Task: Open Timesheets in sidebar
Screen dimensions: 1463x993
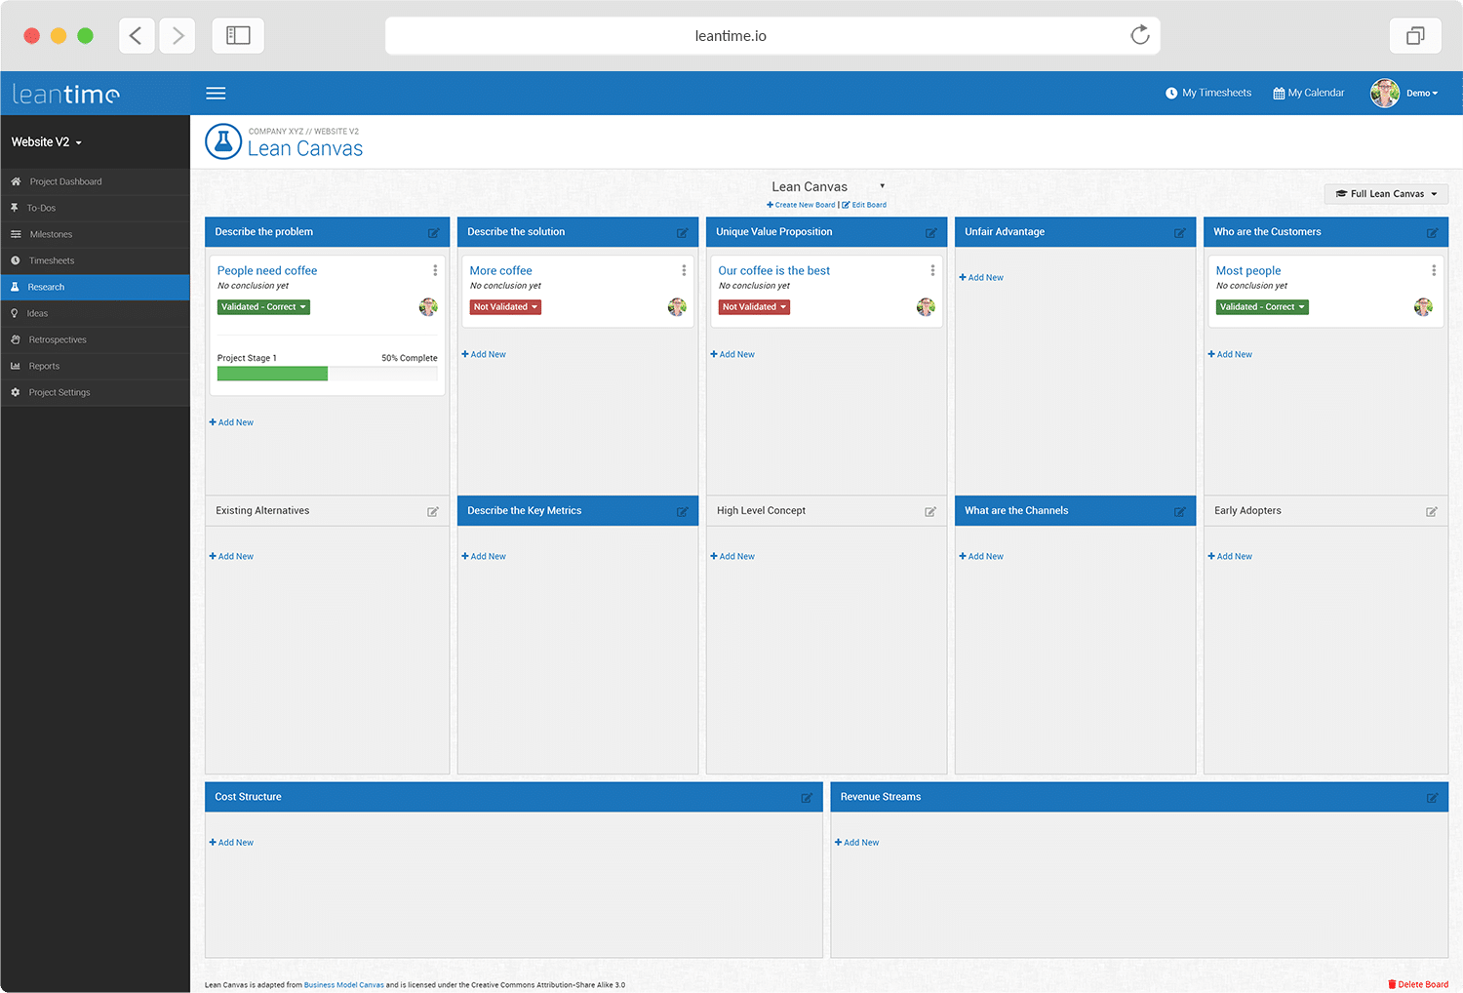Action: 95,260
